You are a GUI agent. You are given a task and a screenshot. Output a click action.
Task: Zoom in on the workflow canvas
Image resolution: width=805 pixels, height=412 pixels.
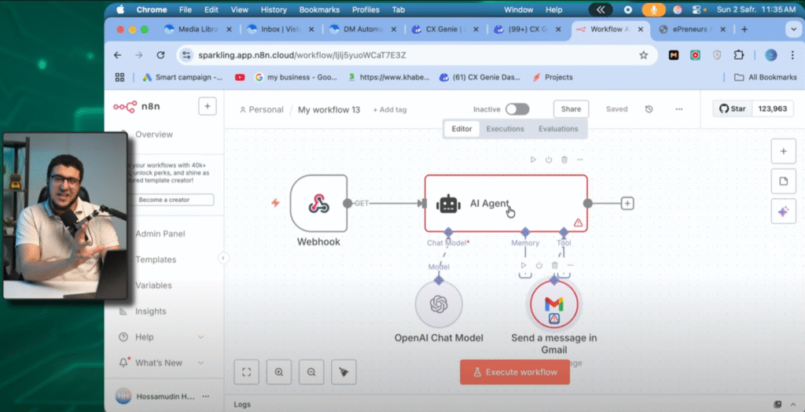[279, 372]
